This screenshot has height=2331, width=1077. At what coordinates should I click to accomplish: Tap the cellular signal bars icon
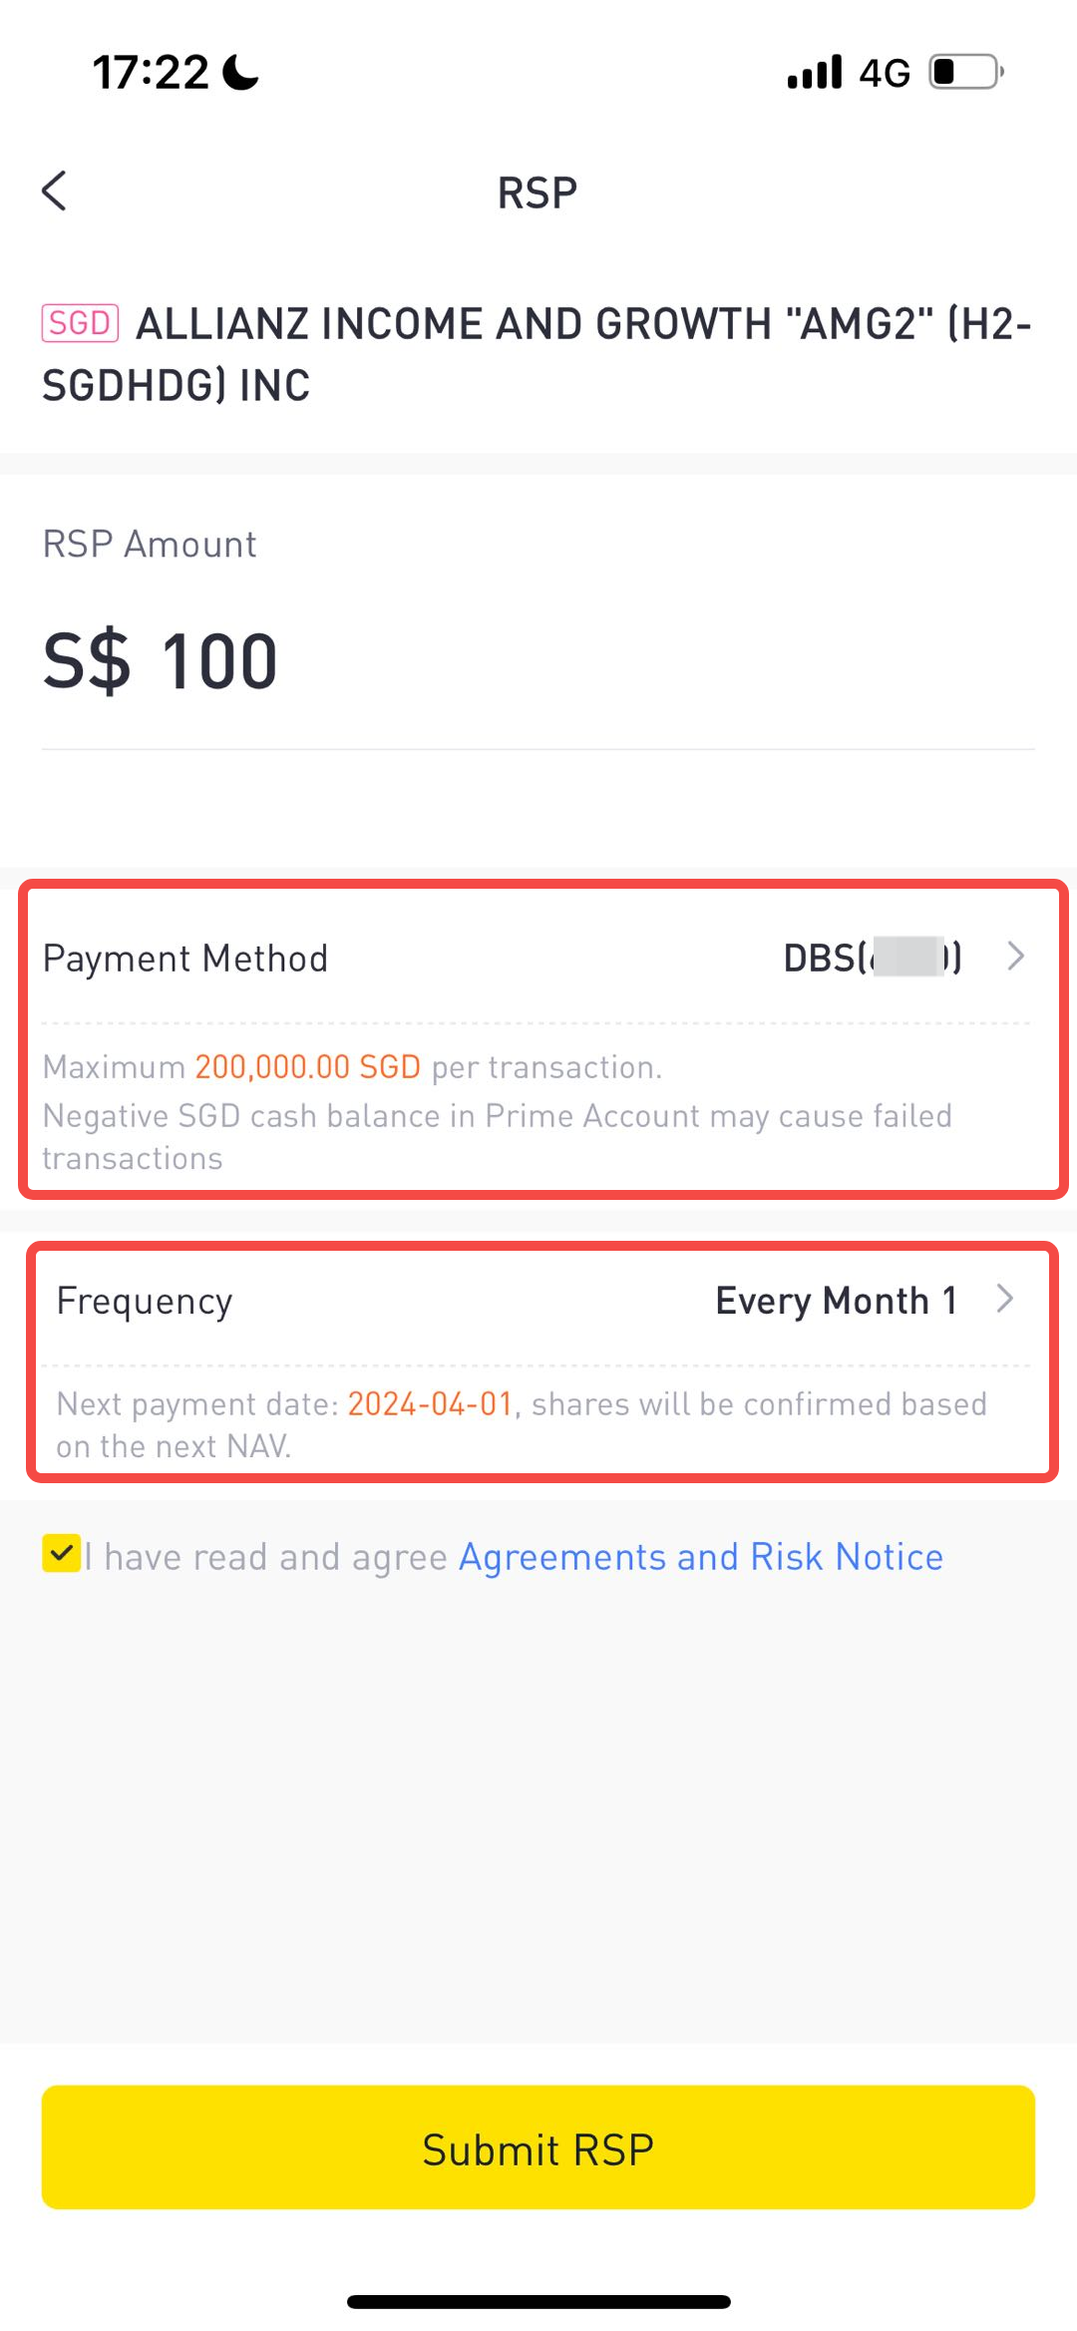[x=815, y=72]
